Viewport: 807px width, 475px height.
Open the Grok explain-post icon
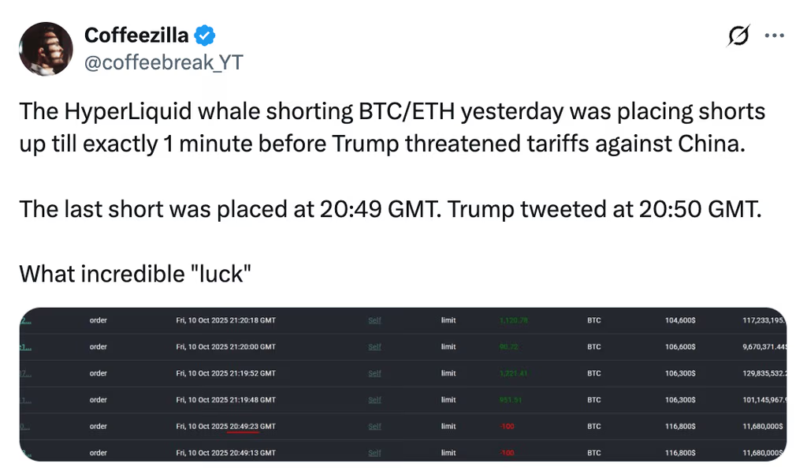click(x=738, y=36)
